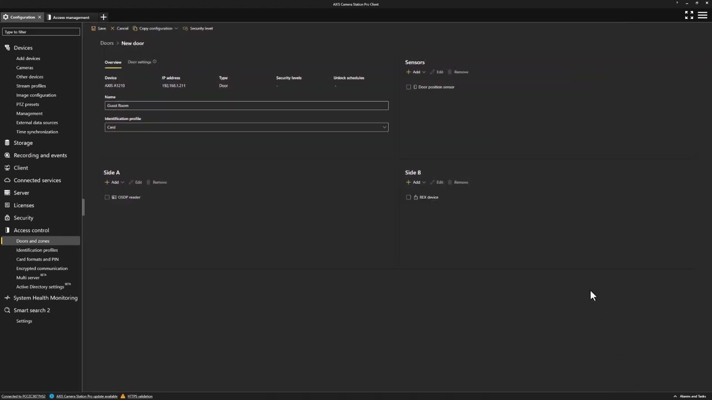This screenshot has height=400, width=712.
Task: Click the Client monitor icon
Action: pyautogui.click(x=8, y=168)
